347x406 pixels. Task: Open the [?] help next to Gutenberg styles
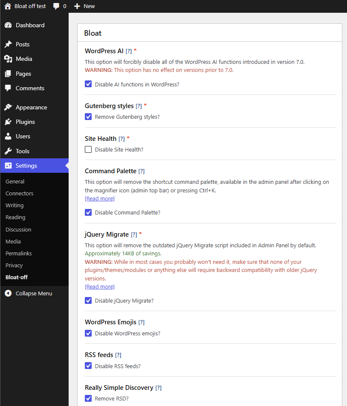[x=139, y=106]
